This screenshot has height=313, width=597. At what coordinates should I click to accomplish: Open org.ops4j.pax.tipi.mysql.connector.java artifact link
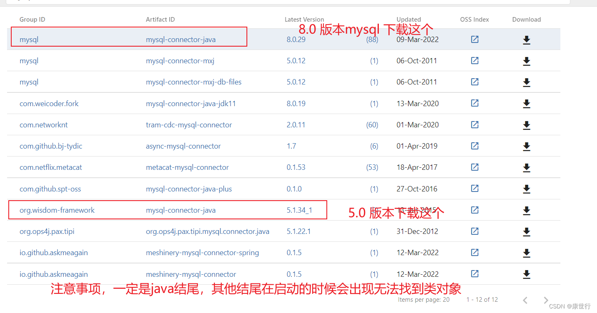[207, 231]
